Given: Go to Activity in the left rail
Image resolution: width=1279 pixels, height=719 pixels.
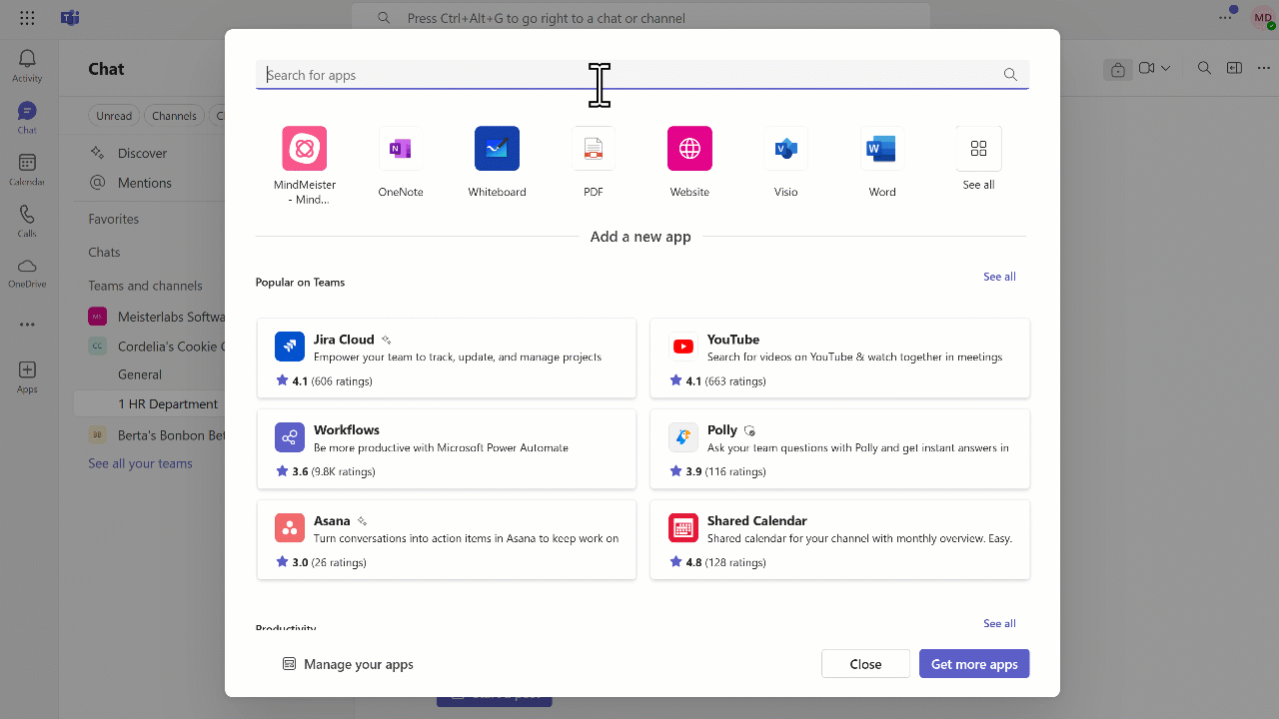Looking at the screenshot, I should coord(27,66).
